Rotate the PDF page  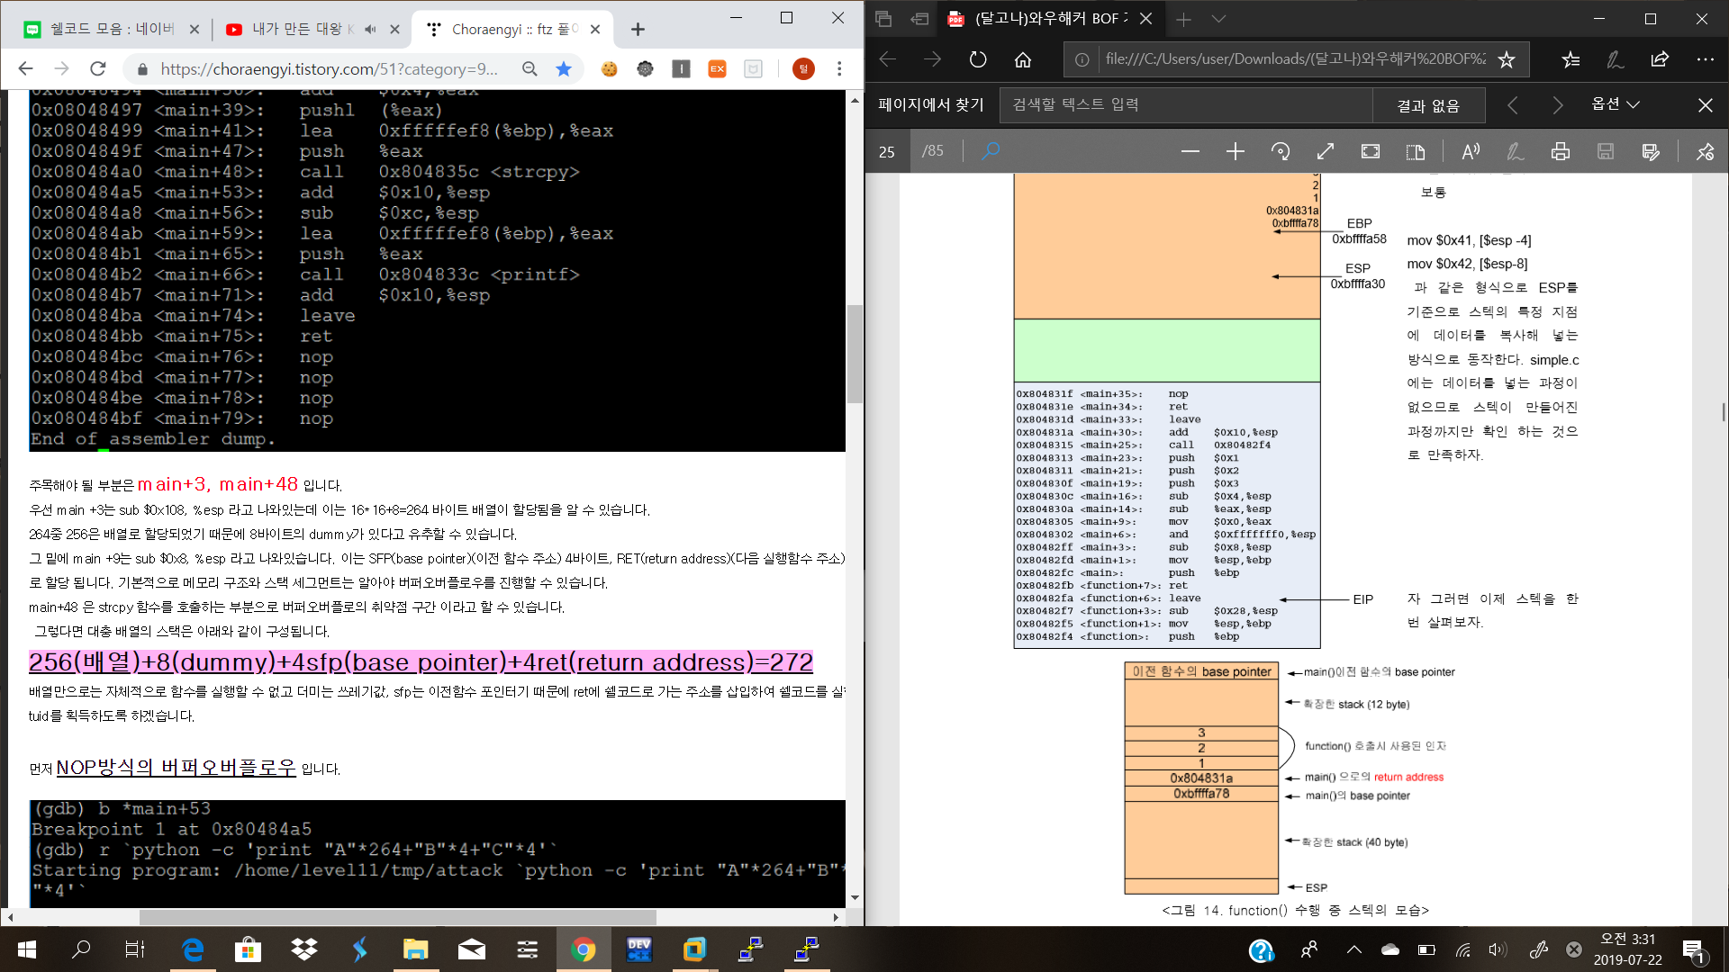[x=1281, y=151]
